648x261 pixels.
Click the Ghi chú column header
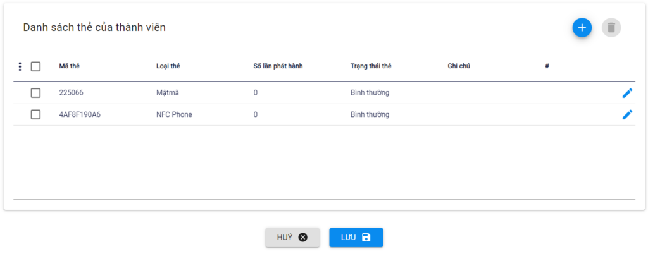click(x=458, y=66)
